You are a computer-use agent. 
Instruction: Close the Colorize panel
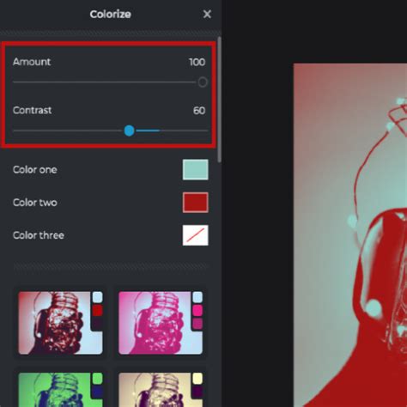207,14
